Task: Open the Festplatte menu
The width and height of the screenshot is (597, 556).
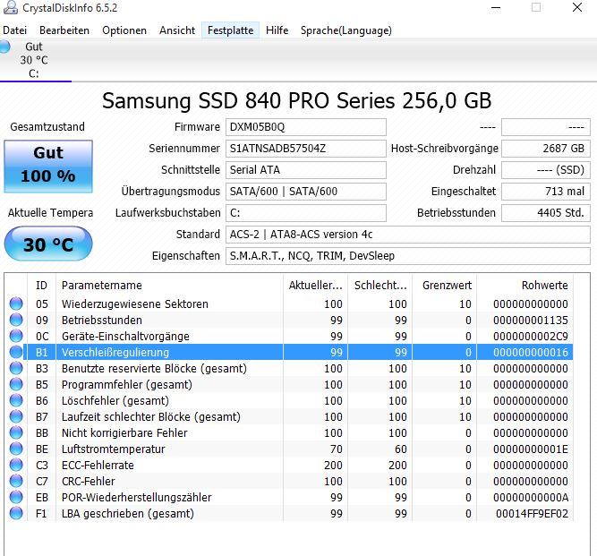Action: pyautogui.click(x=230, y=30)
